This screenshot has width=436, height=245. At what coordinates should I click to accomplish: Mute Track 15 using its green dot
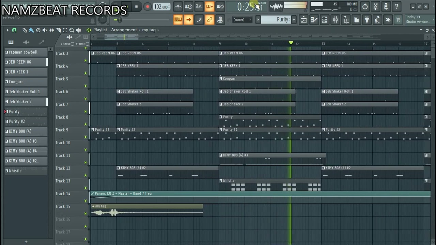pos(85,214)
